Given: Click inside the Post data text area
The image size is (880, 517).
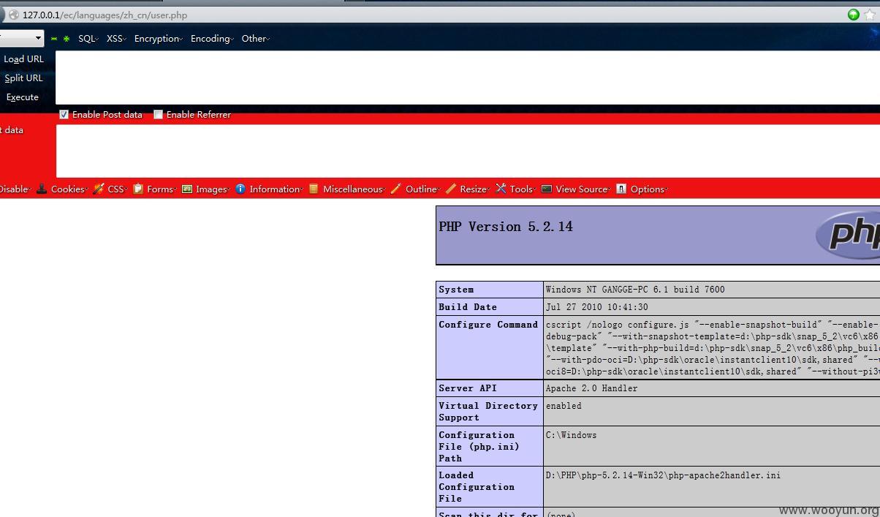Looking at the screenshot, I should pos(468,151).
